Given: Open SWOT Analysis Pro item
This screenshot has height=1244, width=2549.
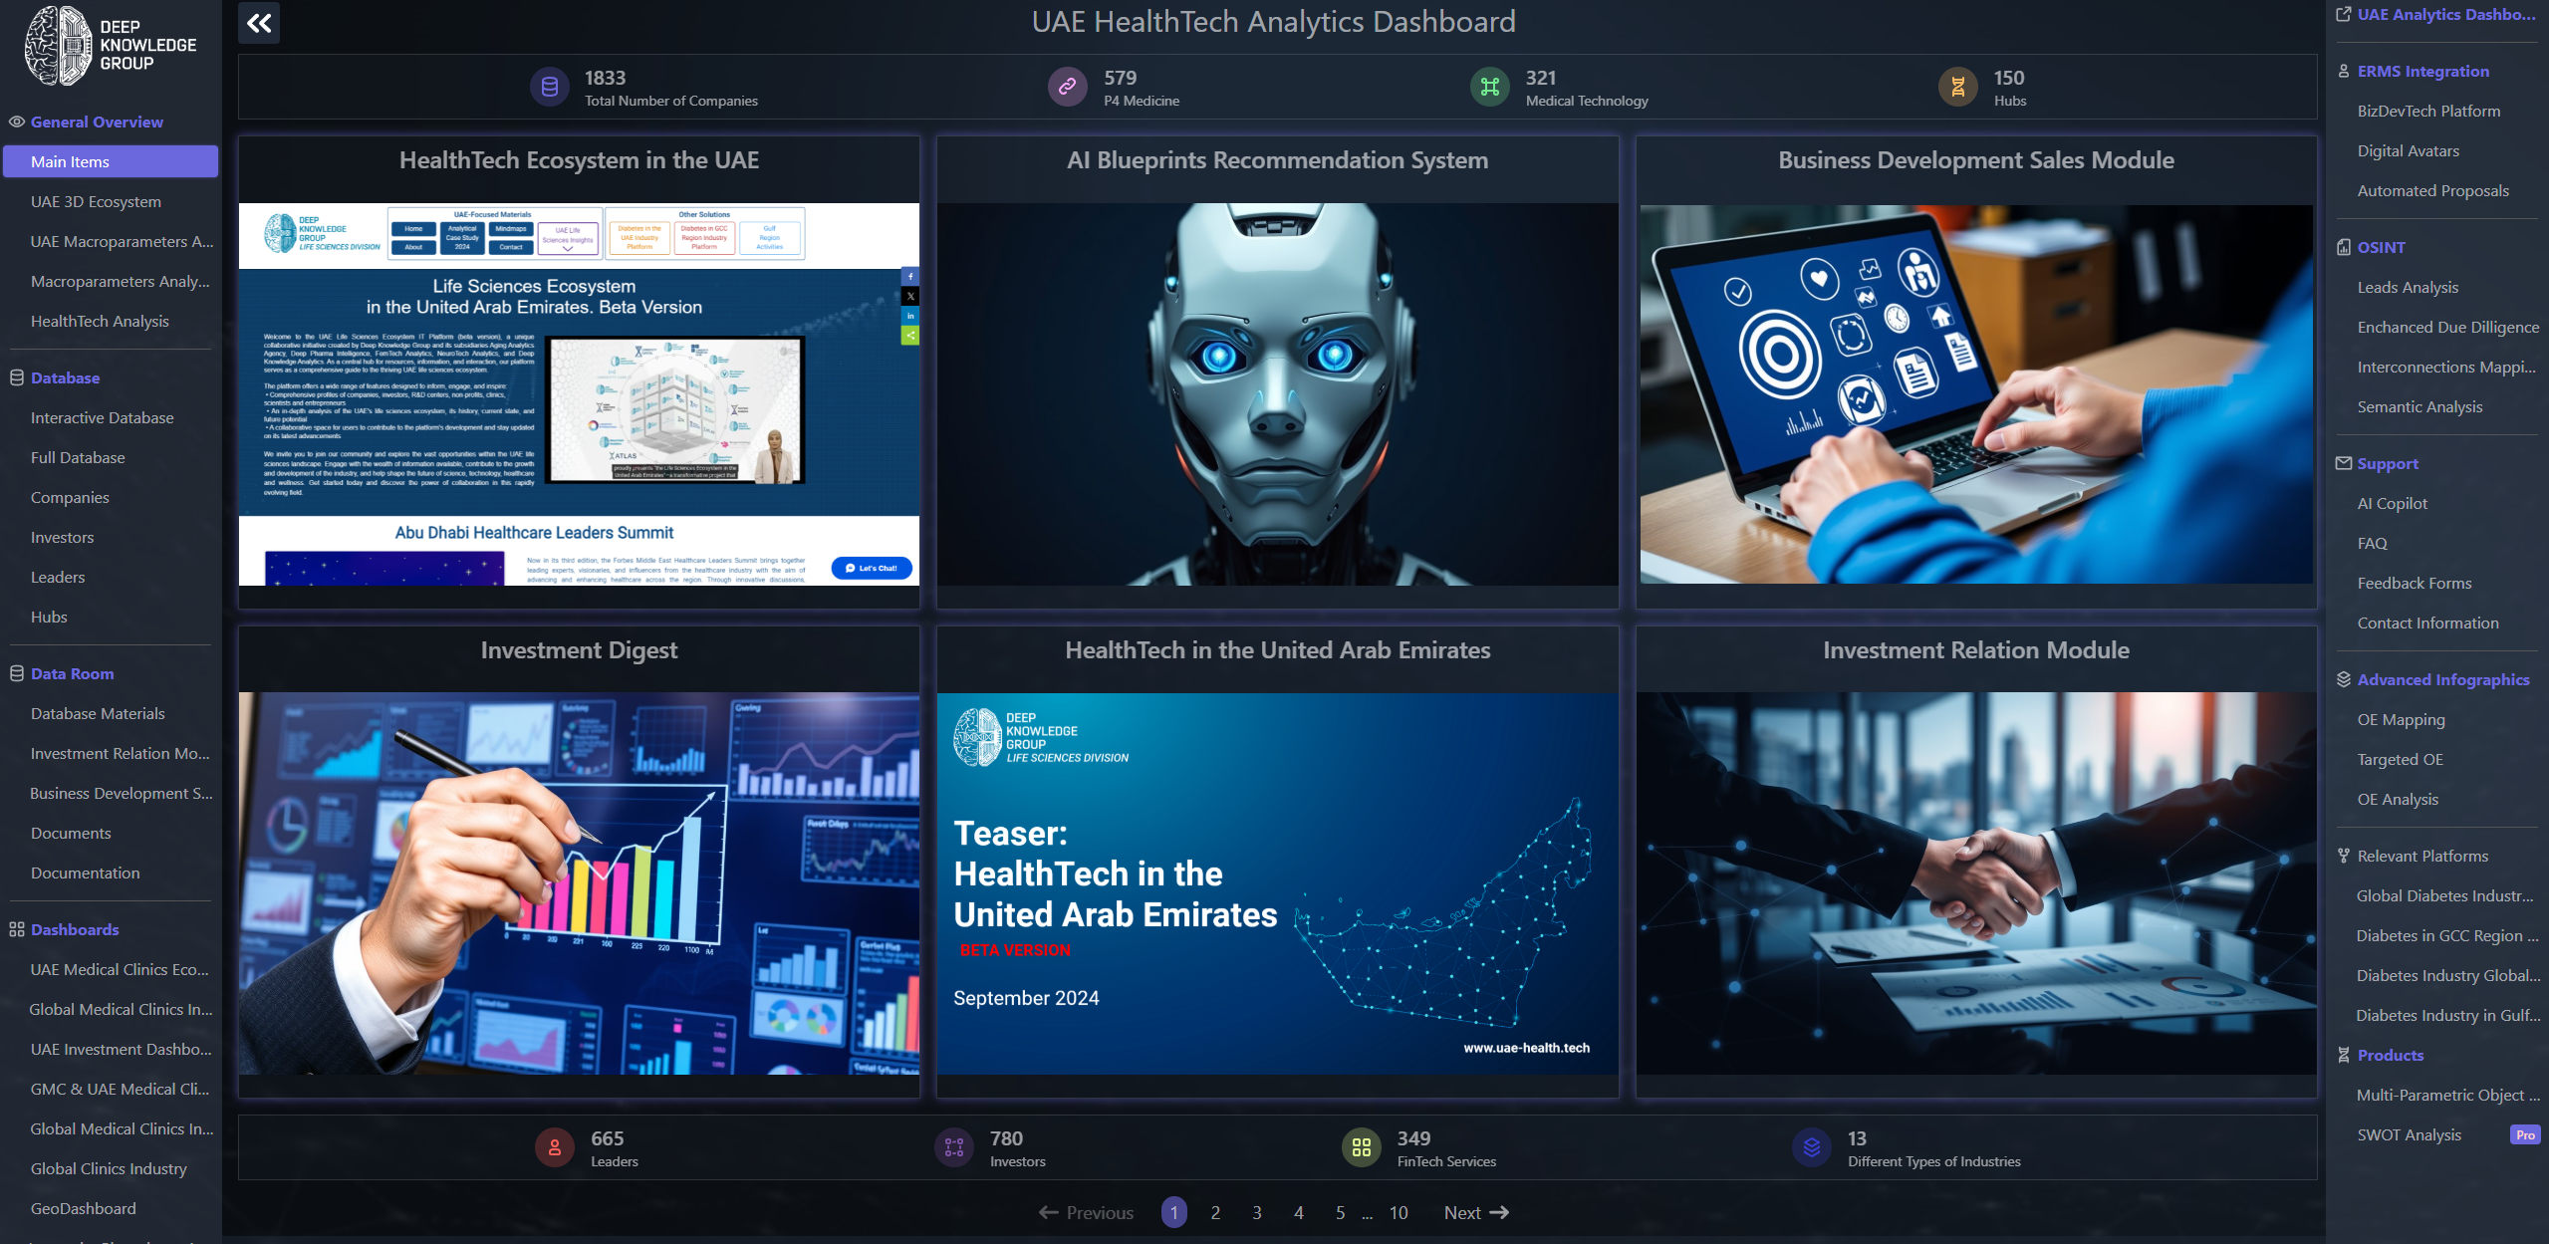Looking at the screenshot, I should pos(2409,1134).
